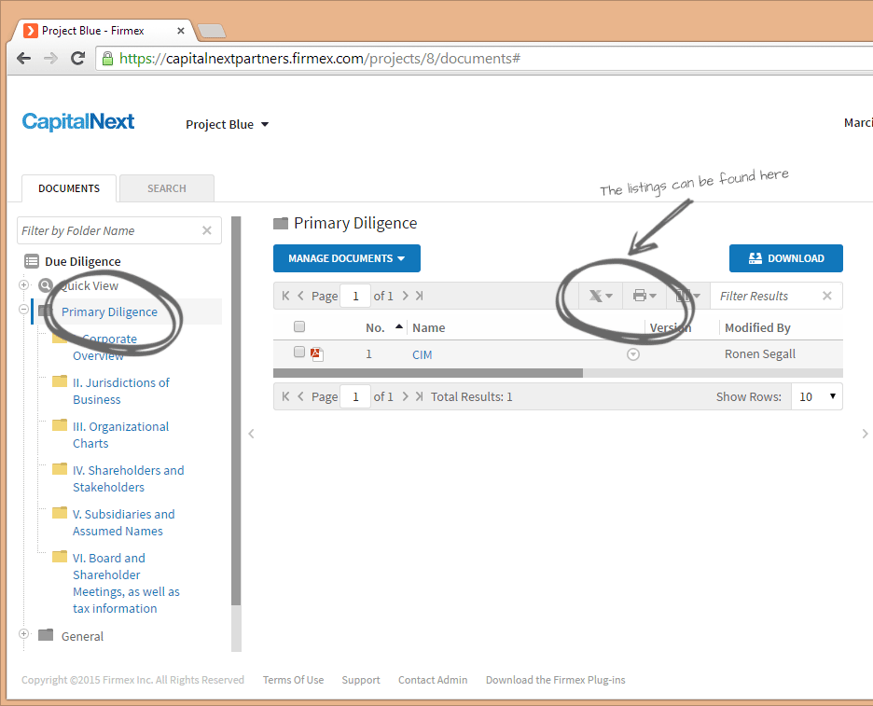This screenshot has height=706, width=873.
Task: Open the Show Rows dropdown
Action: (817, 396)
